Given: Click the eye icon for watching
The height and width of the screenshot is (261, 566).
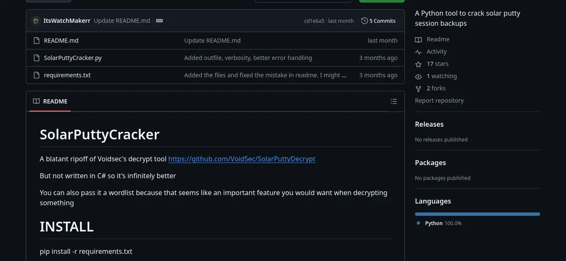Looking at the screenshot, I should click(418, 76).
